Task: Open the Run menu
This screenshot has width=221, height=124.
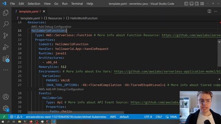Action: (65, 4)
